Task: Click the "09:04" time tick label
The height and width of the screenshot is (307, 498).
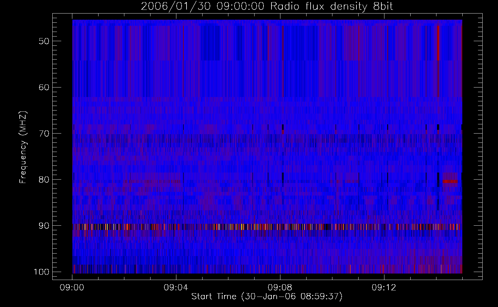Action: tap(176, 288)
